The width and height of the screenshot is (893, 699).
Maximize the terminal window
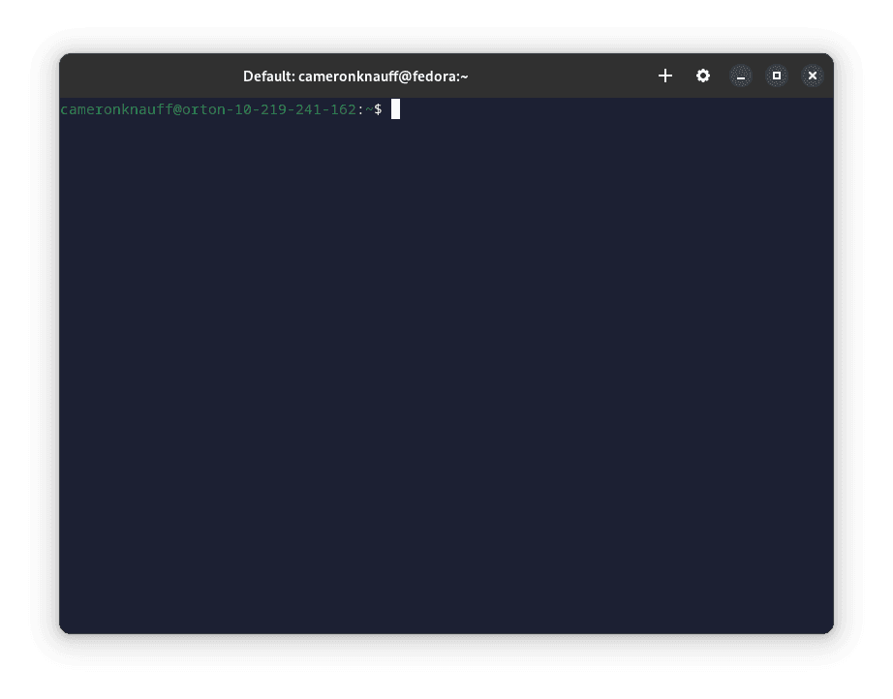[777, 76]
